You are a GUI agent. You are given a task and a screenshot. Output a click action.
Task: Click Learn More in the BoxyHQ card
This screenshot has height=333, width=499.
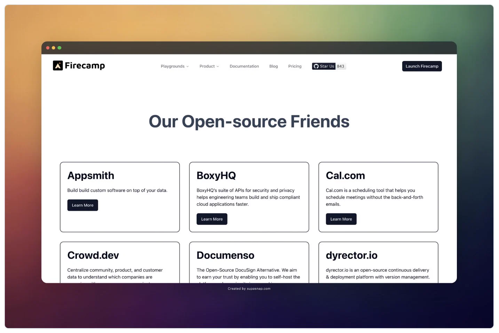[212, 219]
